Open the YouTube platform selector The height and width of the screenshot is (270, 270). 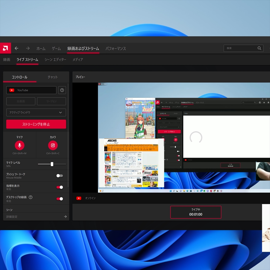[x=31, y=90]
